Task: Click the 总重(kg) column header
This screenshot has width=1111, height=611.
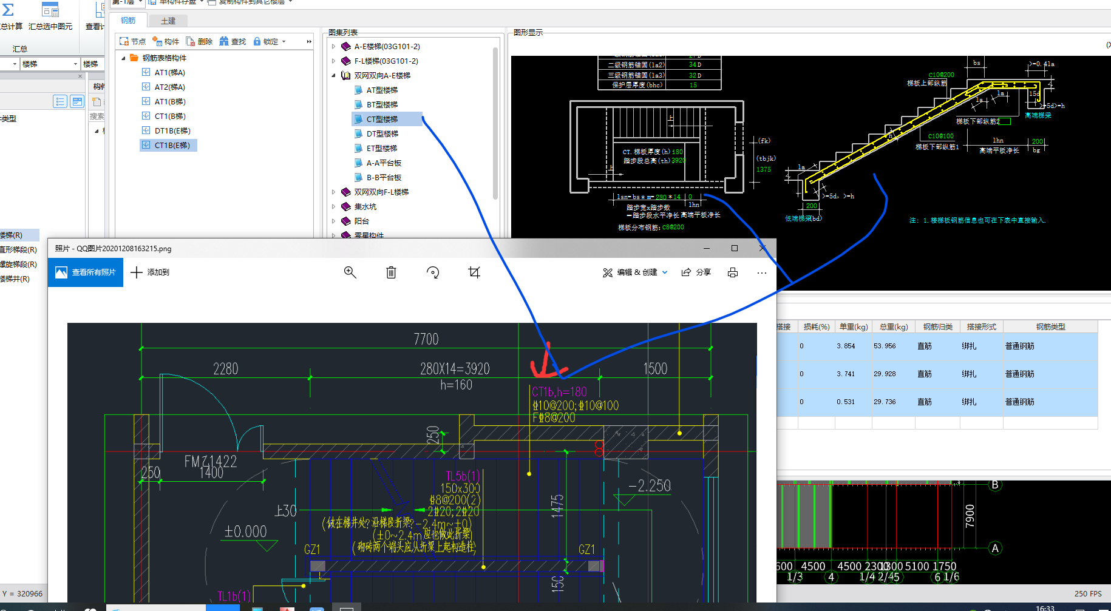Action: click(894, 326)
